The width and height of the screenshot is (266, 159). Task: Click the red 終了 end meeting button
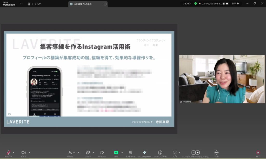coord(258,154)
